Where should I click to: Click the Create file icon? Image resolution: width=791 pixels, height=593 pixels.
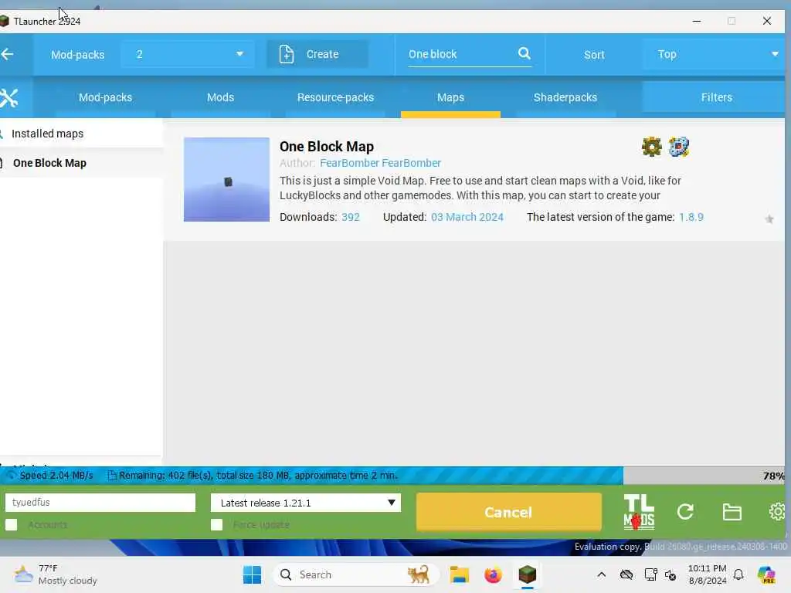(x=286, y=54)
